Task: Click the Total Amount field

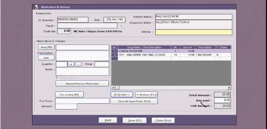Action: pos(222,94)
